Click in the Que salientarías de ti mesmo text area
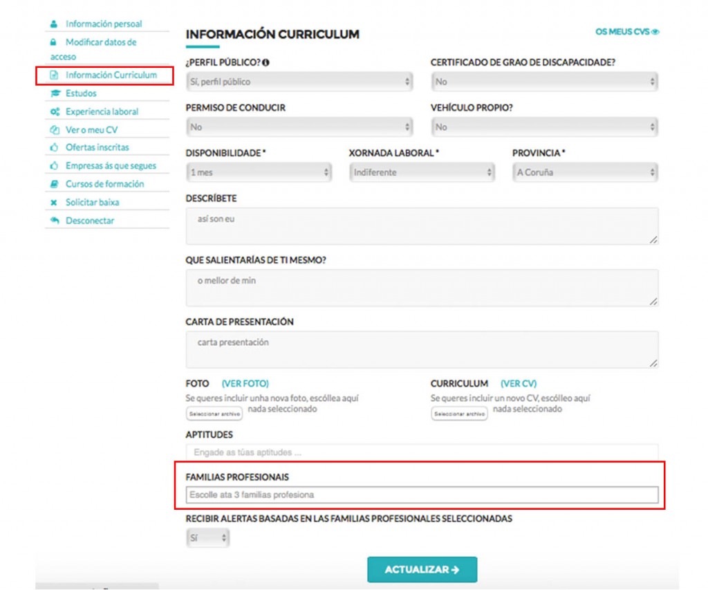 [x=422, y=288]
